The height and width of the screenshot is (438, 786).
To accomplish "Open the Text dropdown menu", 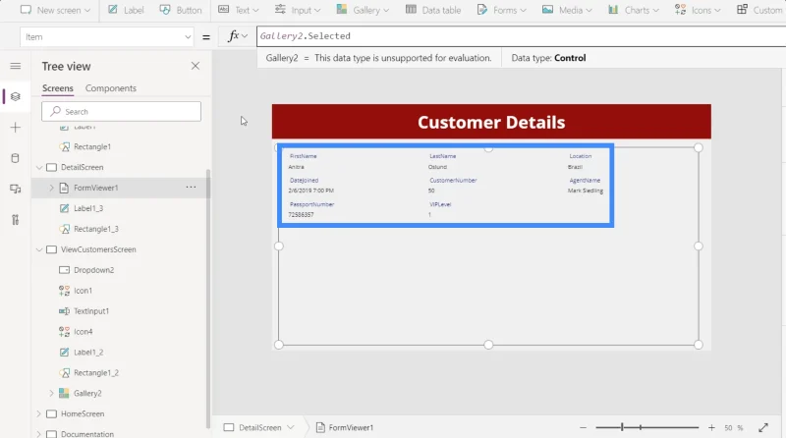I will pos(239,10).
